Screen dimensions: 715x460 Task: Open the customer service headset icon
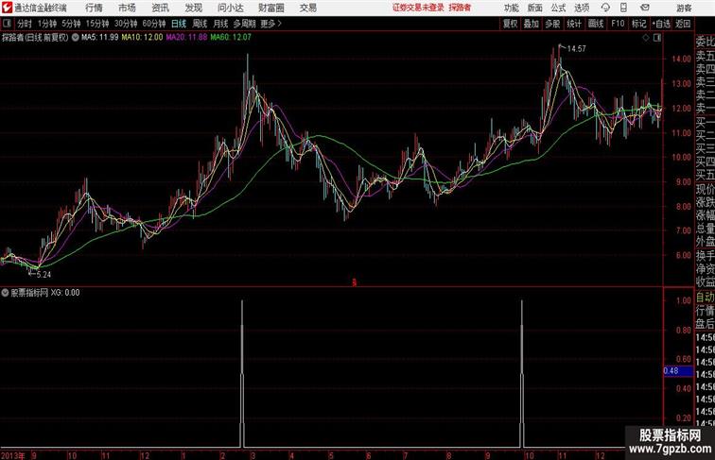click(x=605, y=8)
